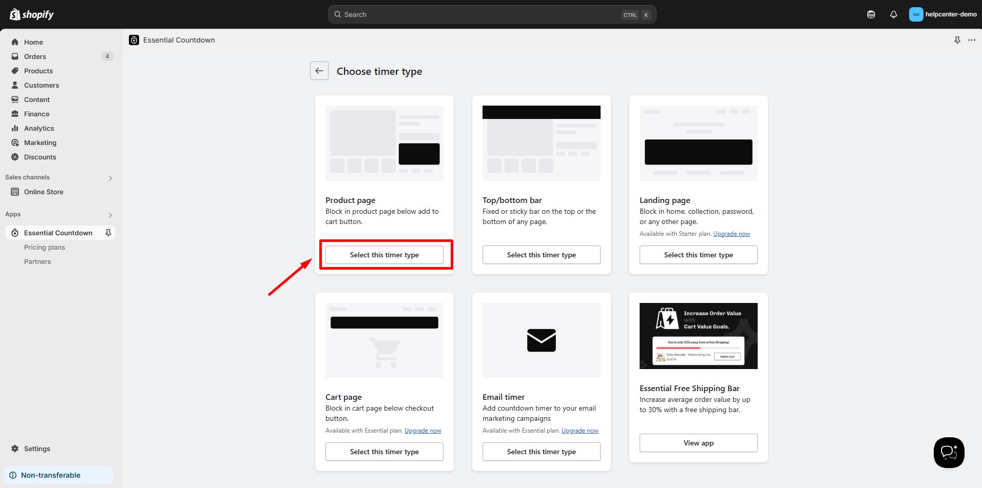Open the Analytics page
The image size is (982, 488).
(39, 128)
